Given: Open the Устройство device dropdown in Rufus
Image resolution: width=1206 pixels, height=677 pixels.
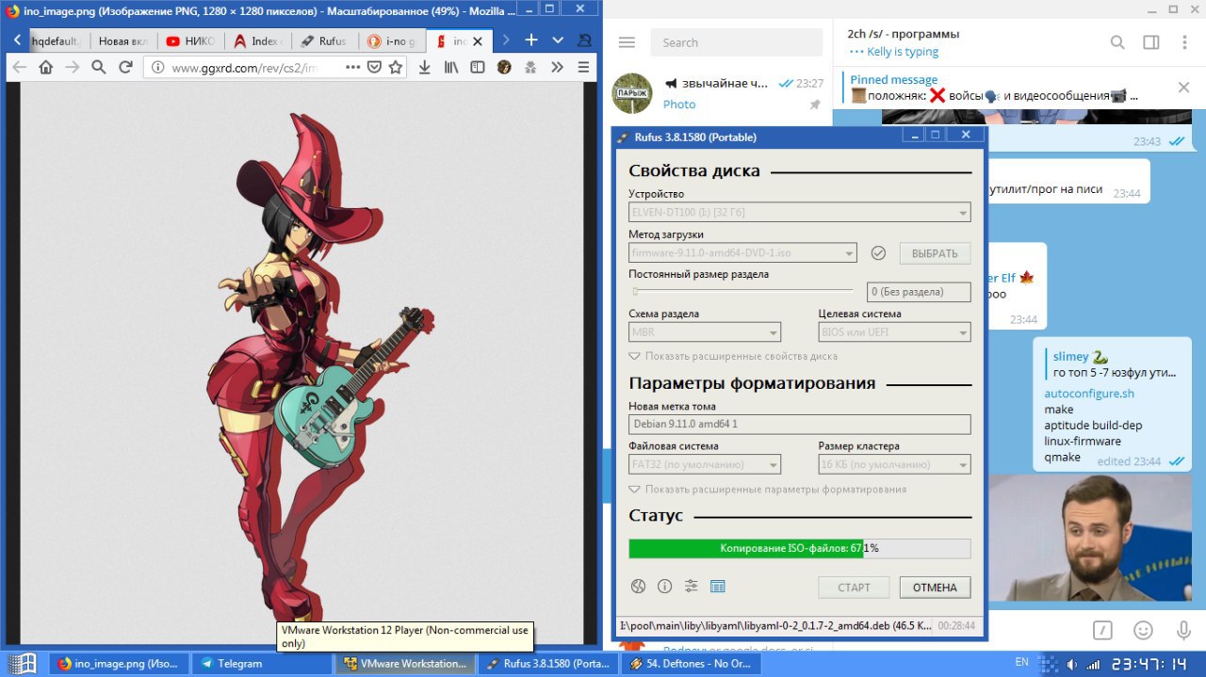Looking at the screenshot, I should [800, 213].
